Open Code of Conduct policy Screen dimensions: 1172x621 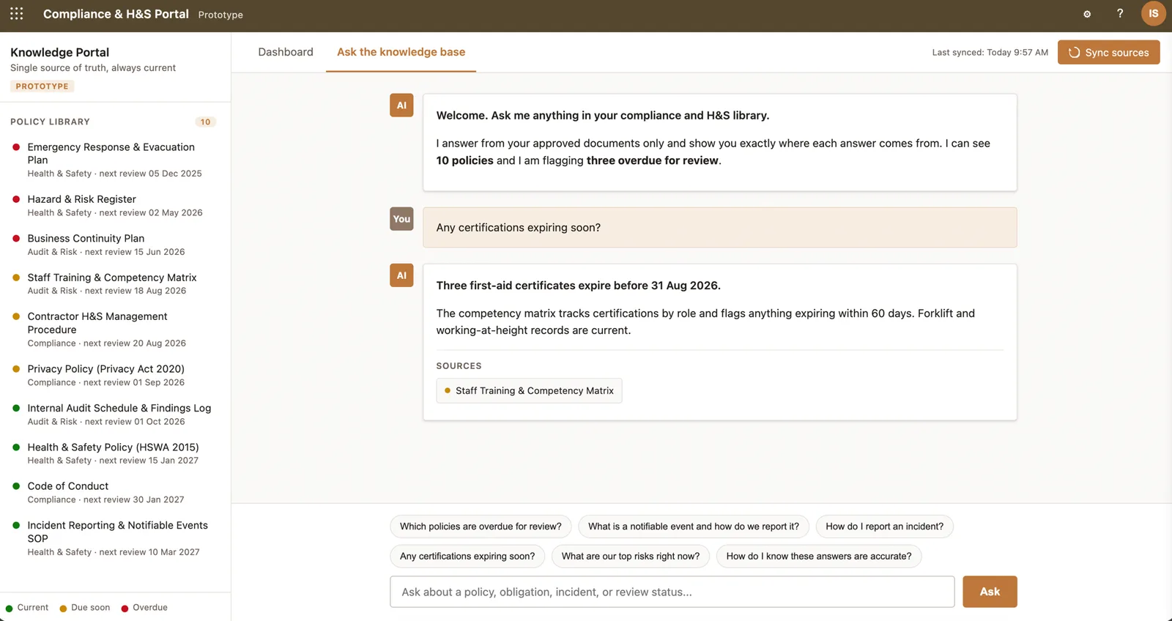[x=115, y=492]
